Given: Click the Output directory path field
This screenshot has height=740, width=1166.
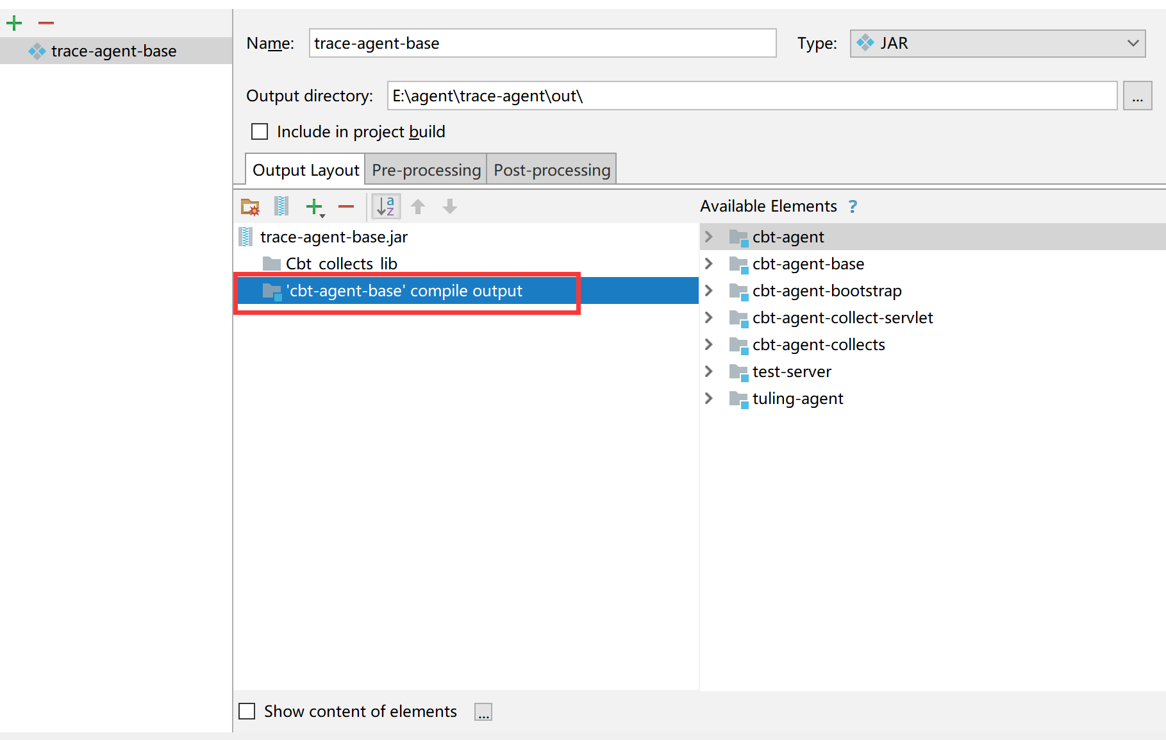Looking at the screenshot, I should coord(752,96).
